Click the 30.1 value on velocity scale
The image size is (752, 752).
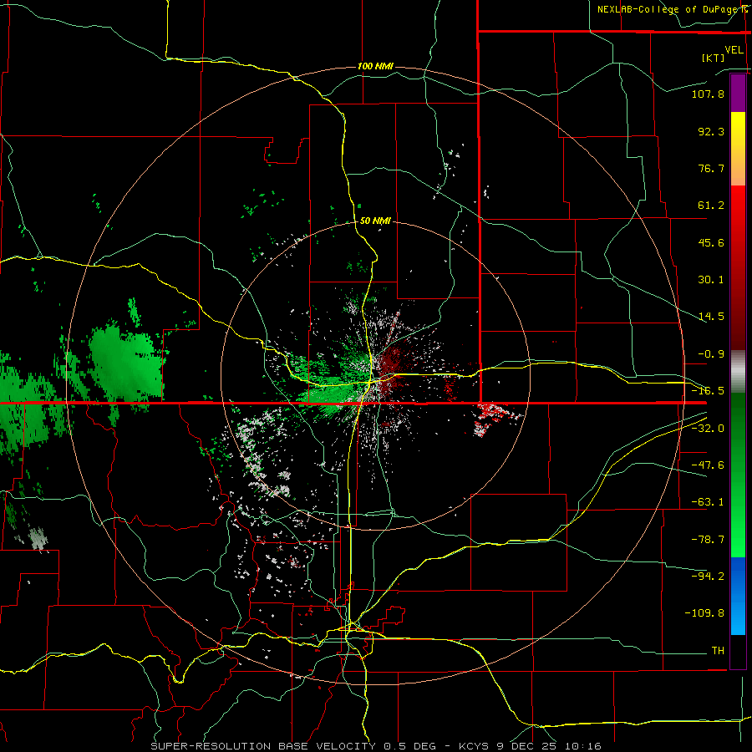pyautogui.click(x=711, y=280)
